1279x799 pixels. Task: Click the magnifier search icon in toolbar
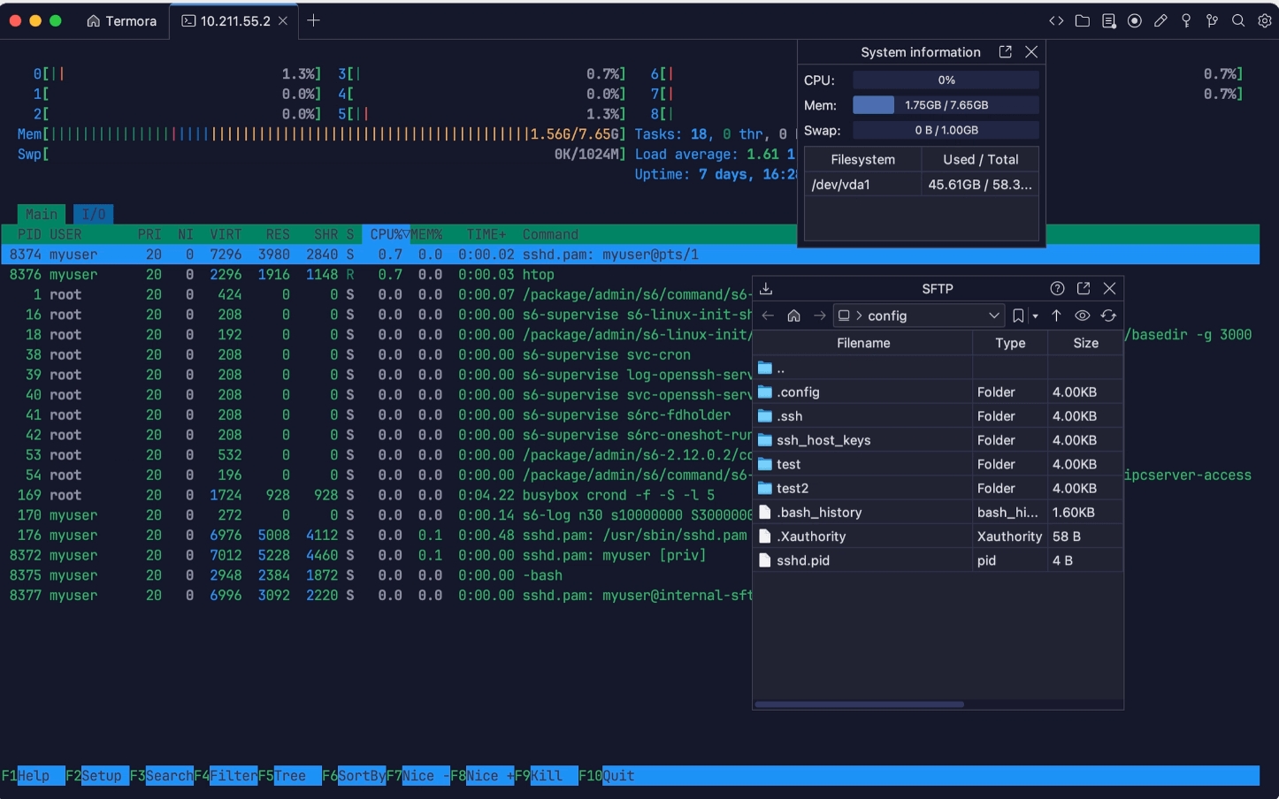coord(1238,20)
